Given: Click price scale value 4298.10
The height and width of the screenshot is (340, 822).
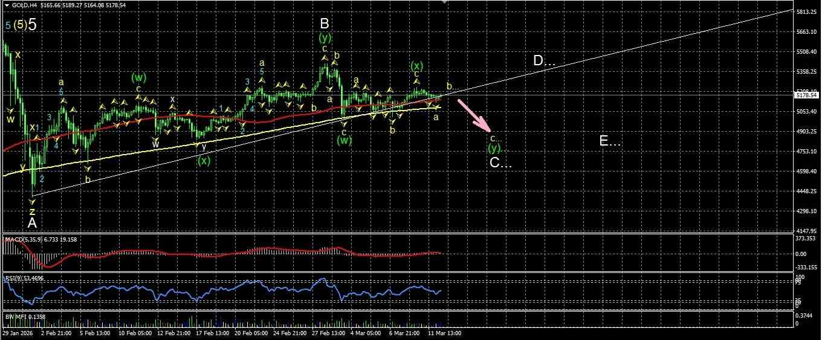Looking at the screenshot, I should [x=806, y=211].
